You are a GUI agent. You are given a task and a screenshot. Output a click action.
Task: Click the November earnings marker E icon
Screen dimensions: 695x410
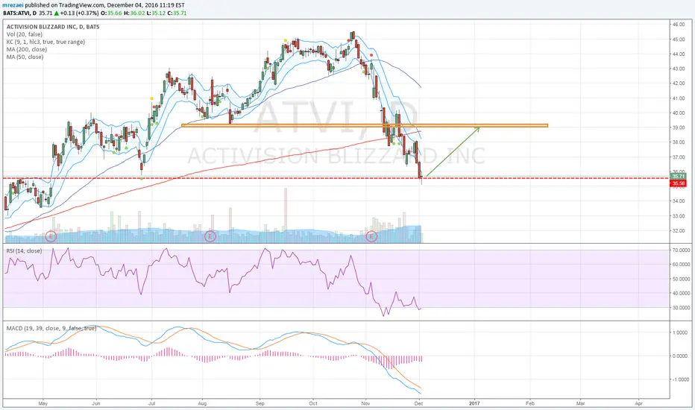(371, 236)
